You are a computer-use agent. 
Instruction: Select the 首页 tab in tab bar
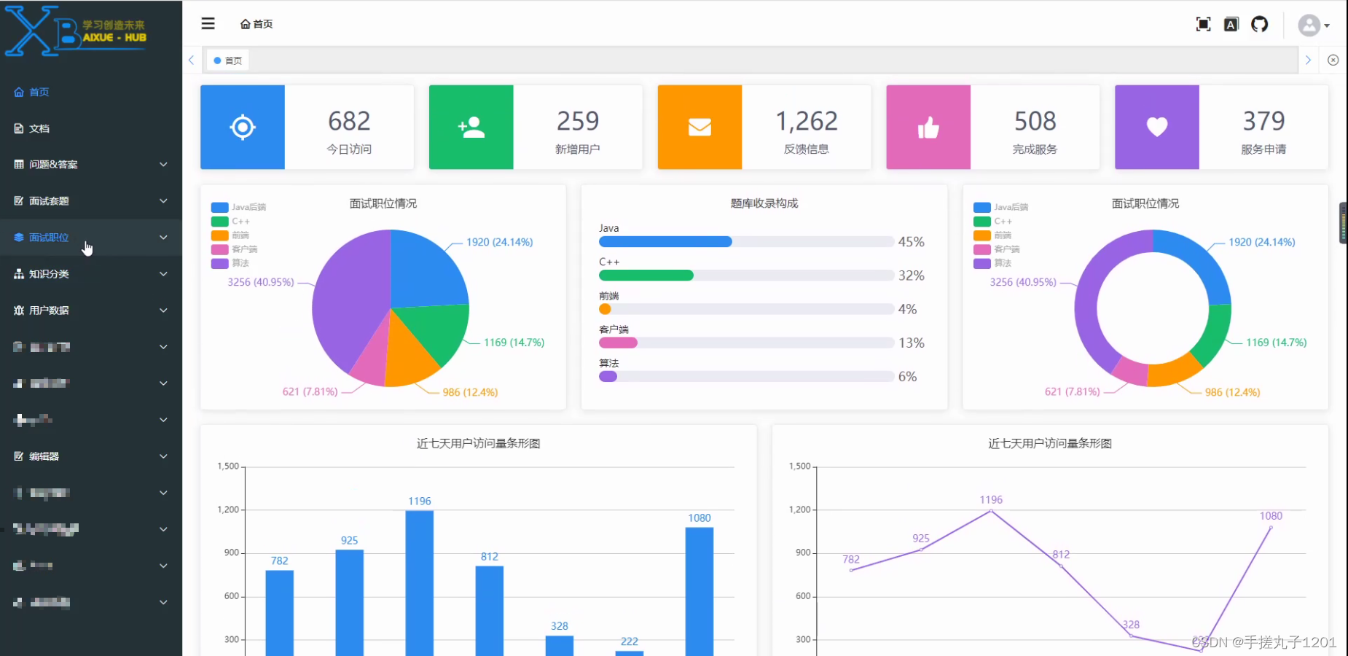click(228, 60)
